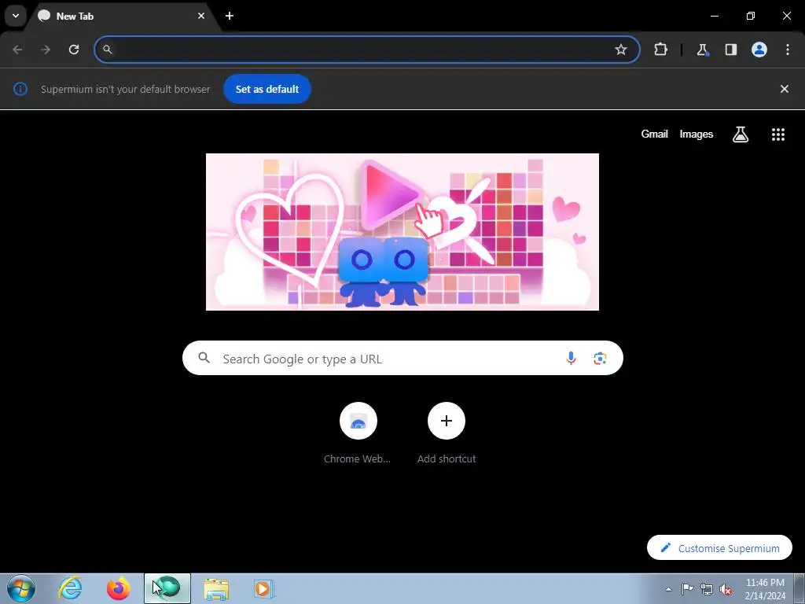Image resolution: width=805 pixels, height=604 pixels.
Task: Open Search Labs flask on page
Action: click(740, 134)
